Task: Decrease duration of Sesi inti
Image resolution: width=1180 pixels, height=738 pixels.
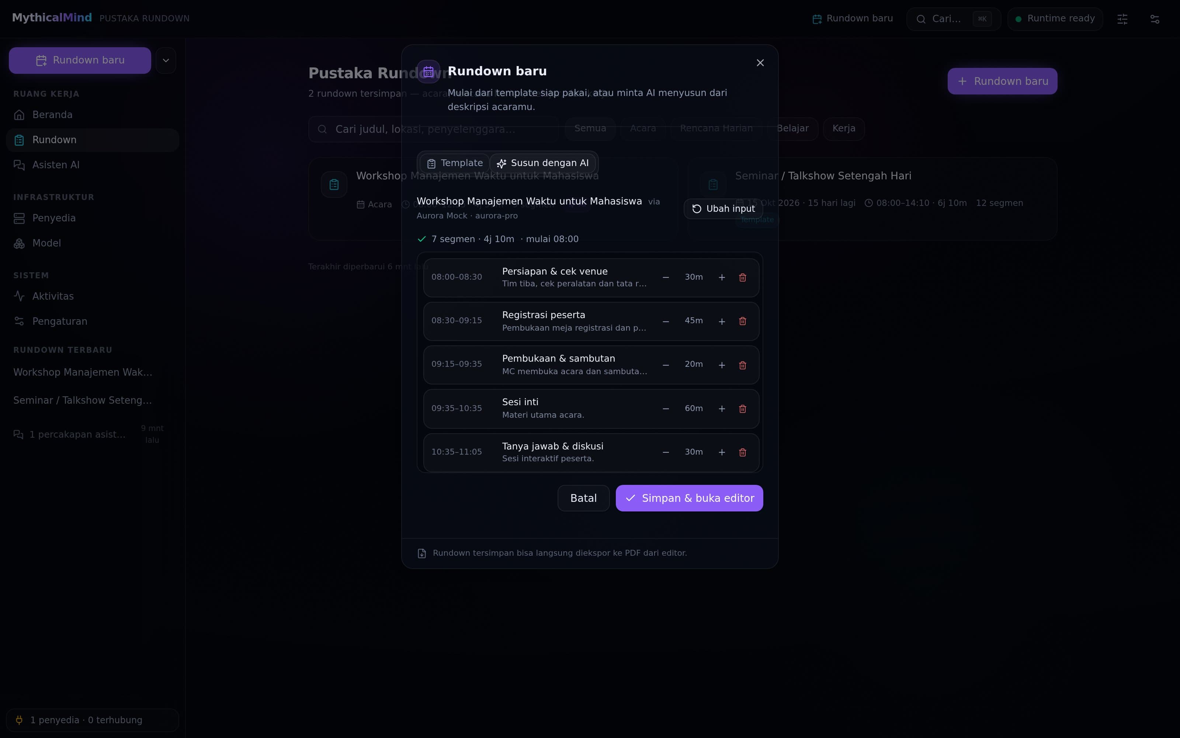Action: pos(666,408)
